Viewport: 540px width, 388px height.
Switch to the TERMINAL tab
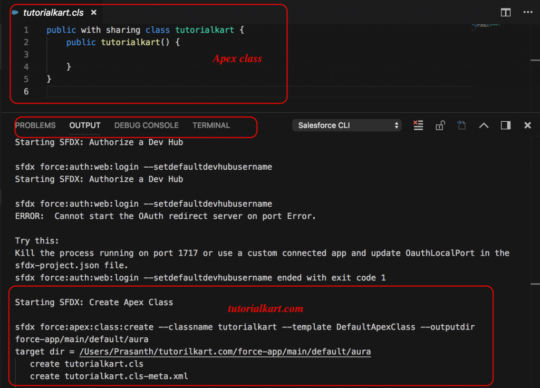coord(211,125)
